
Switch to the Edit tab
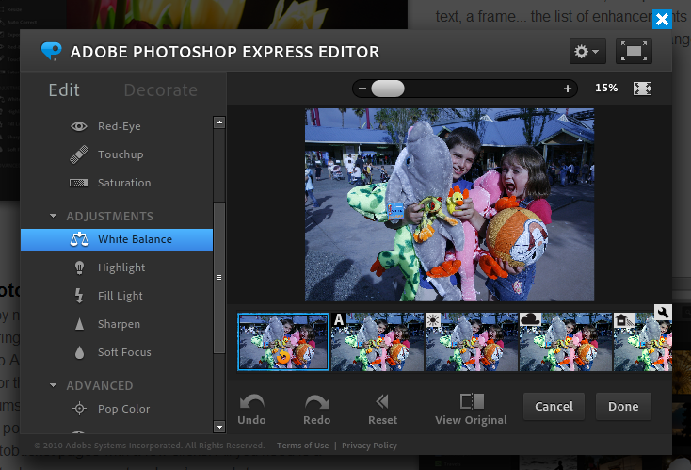(64, 90)
